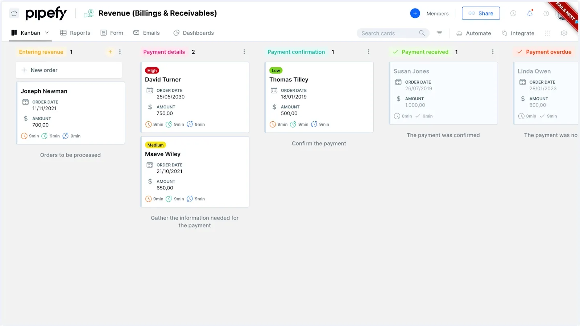
Task: Open the Automate feature icon
Action: 459,33
